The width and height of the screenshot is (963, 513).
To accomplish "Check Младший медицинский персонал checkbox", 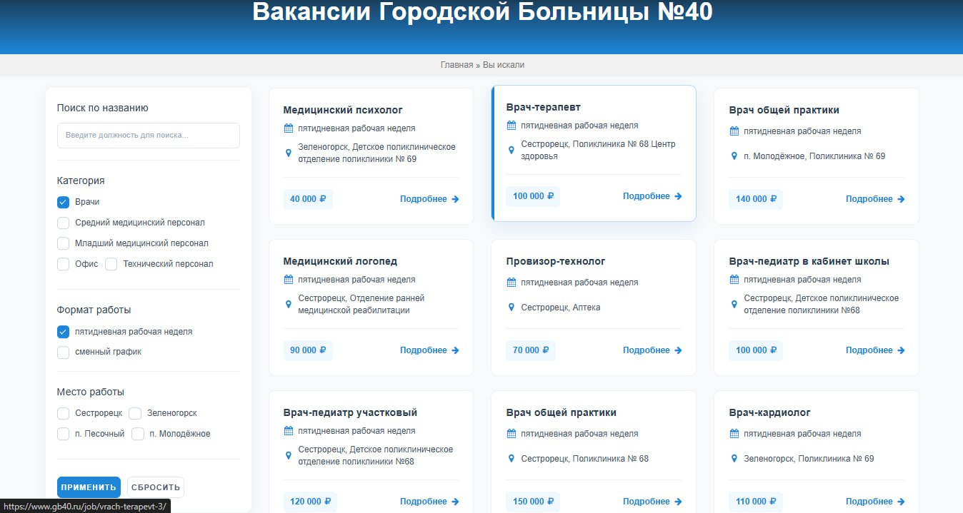I will tap(63, 243).
